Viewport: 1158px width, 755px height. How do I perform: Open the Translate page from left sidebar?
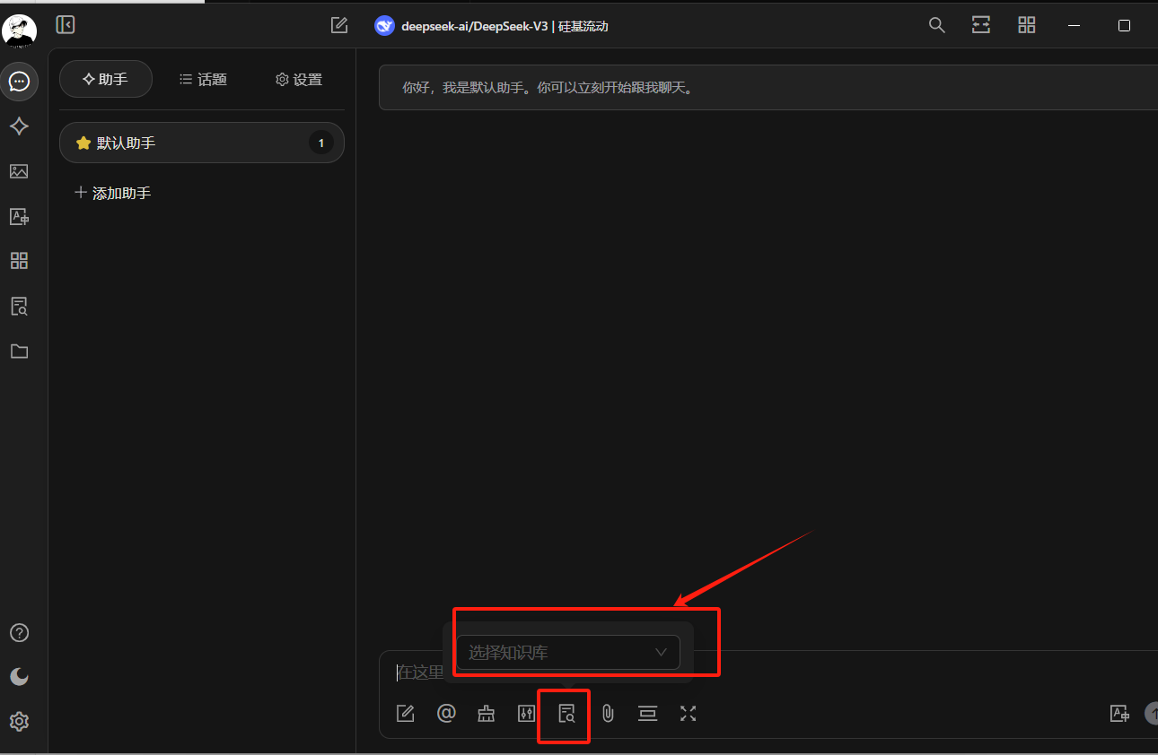click(x=19, y=216)
